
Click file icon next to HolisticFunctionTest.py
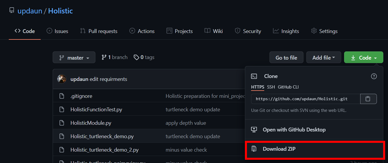tap(62, 109)
